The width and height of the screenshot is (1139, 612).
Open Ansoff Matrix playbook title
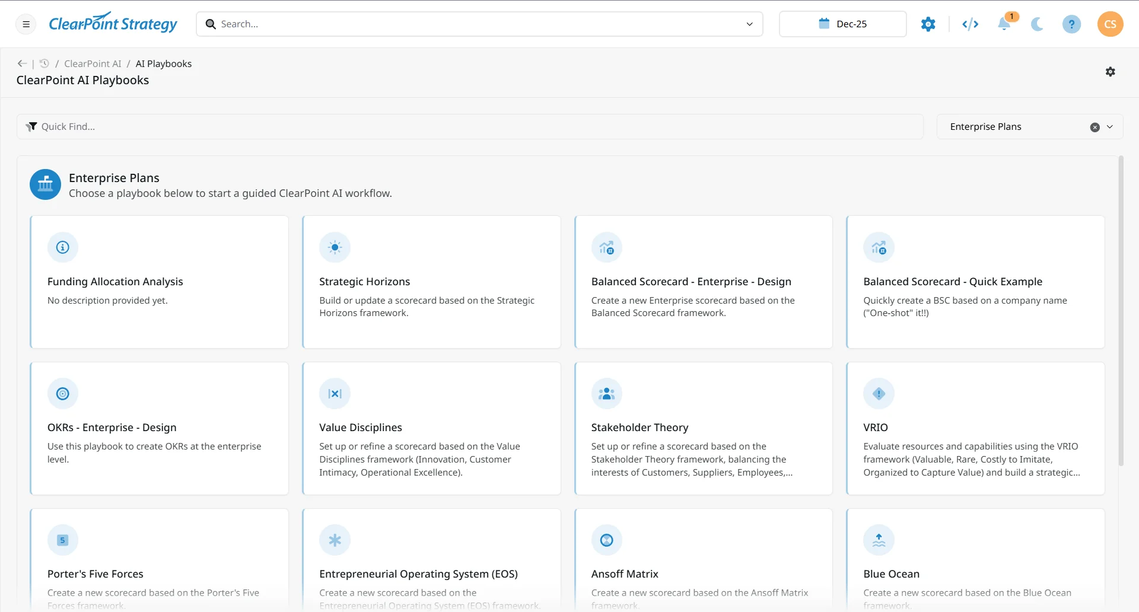pyautogui.click(x=625, y=574)
